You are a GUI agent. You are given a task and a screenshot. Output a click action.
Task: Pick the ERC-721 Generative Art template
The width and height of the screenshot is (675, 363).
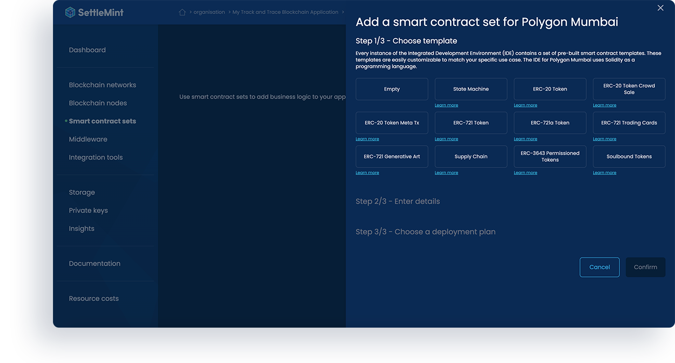tap(392, 156)
